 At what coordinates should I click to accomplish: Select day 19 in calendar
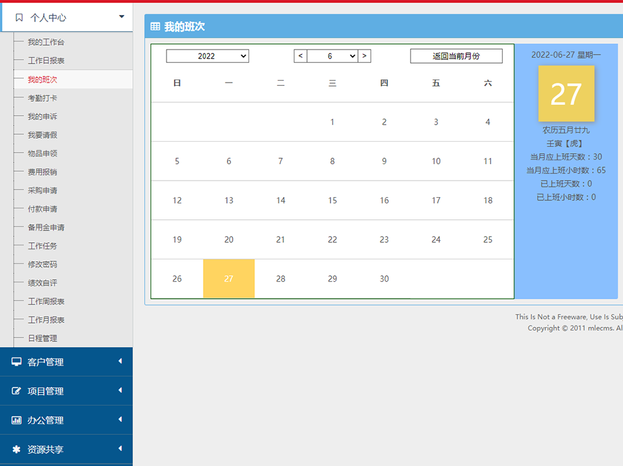click(177, 240)
